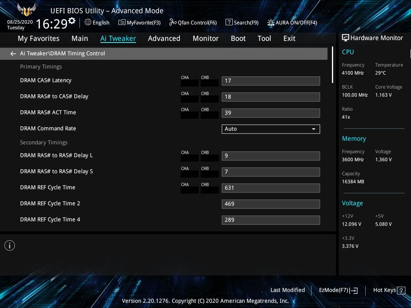Select DRAM Command Rate label
Screen dimensions: 411x308
coord(48,128)
